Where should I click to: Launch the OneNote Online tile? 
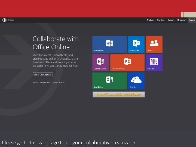[x=101, y=63]
